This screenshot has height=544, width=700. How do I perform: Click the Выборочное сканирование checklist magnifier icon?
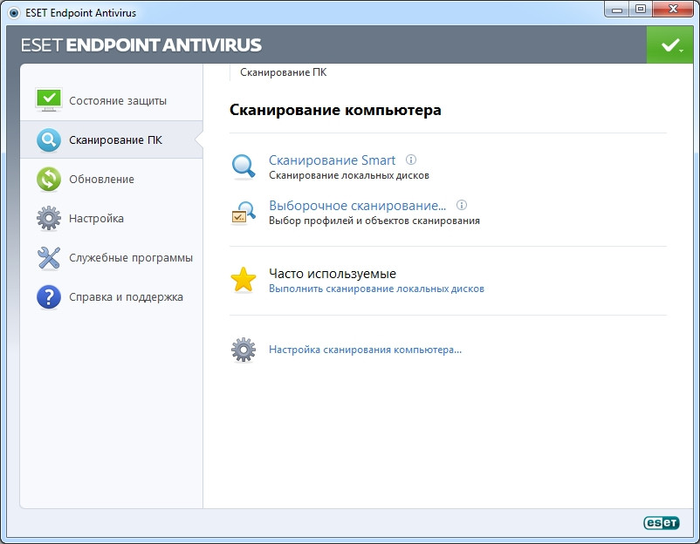pyautogui.click(x=244, y=212)
